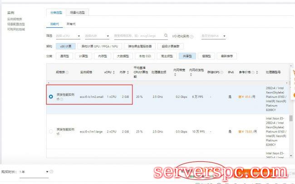Click the help icon next to 购买时长 dropdown
The image size is (295, 184).
(x=52, y=172)
